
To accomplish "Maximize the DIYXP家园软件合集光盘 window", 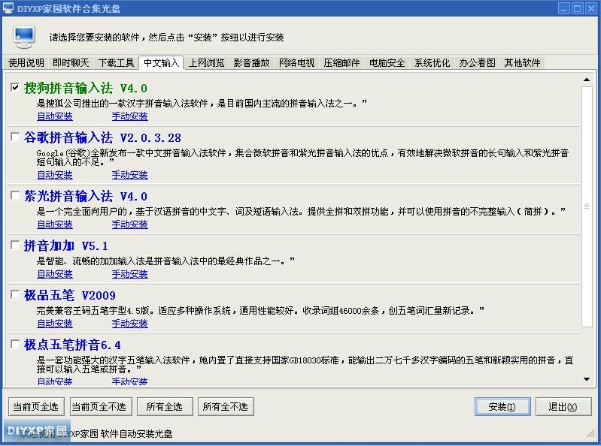I will (x=577, y=8).
